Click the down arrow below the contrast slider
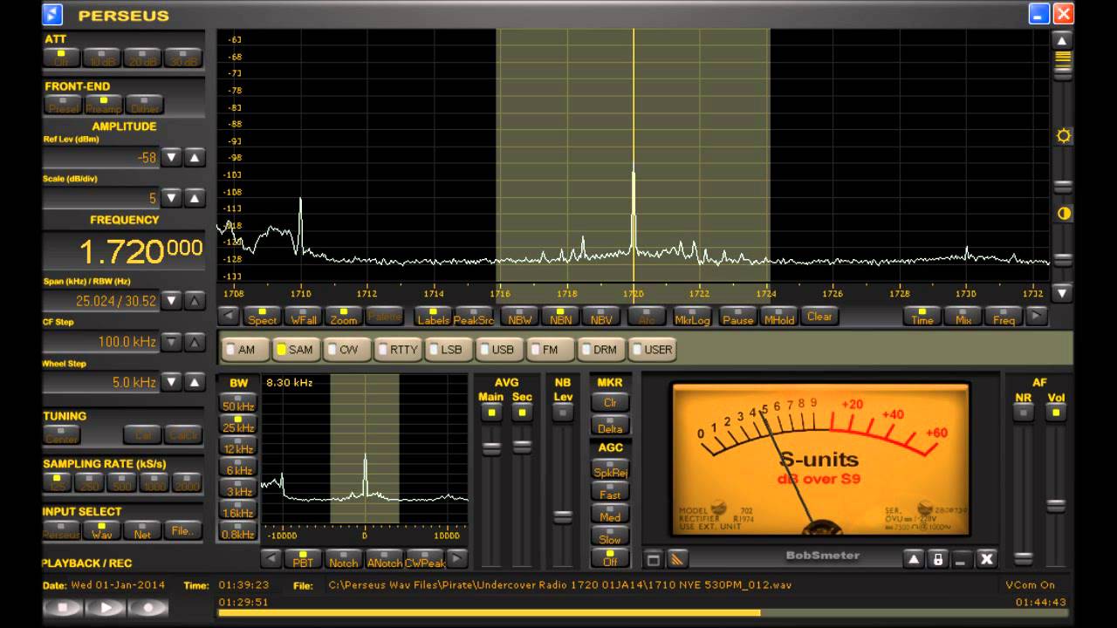Screen dimensions: 1117x628 tap(1062, 293)
